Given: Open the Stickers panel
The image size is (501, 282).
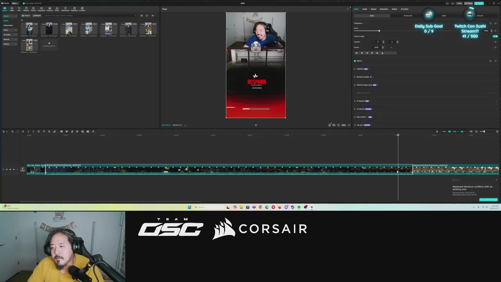Looking at the screenshot, I should 26,9.
